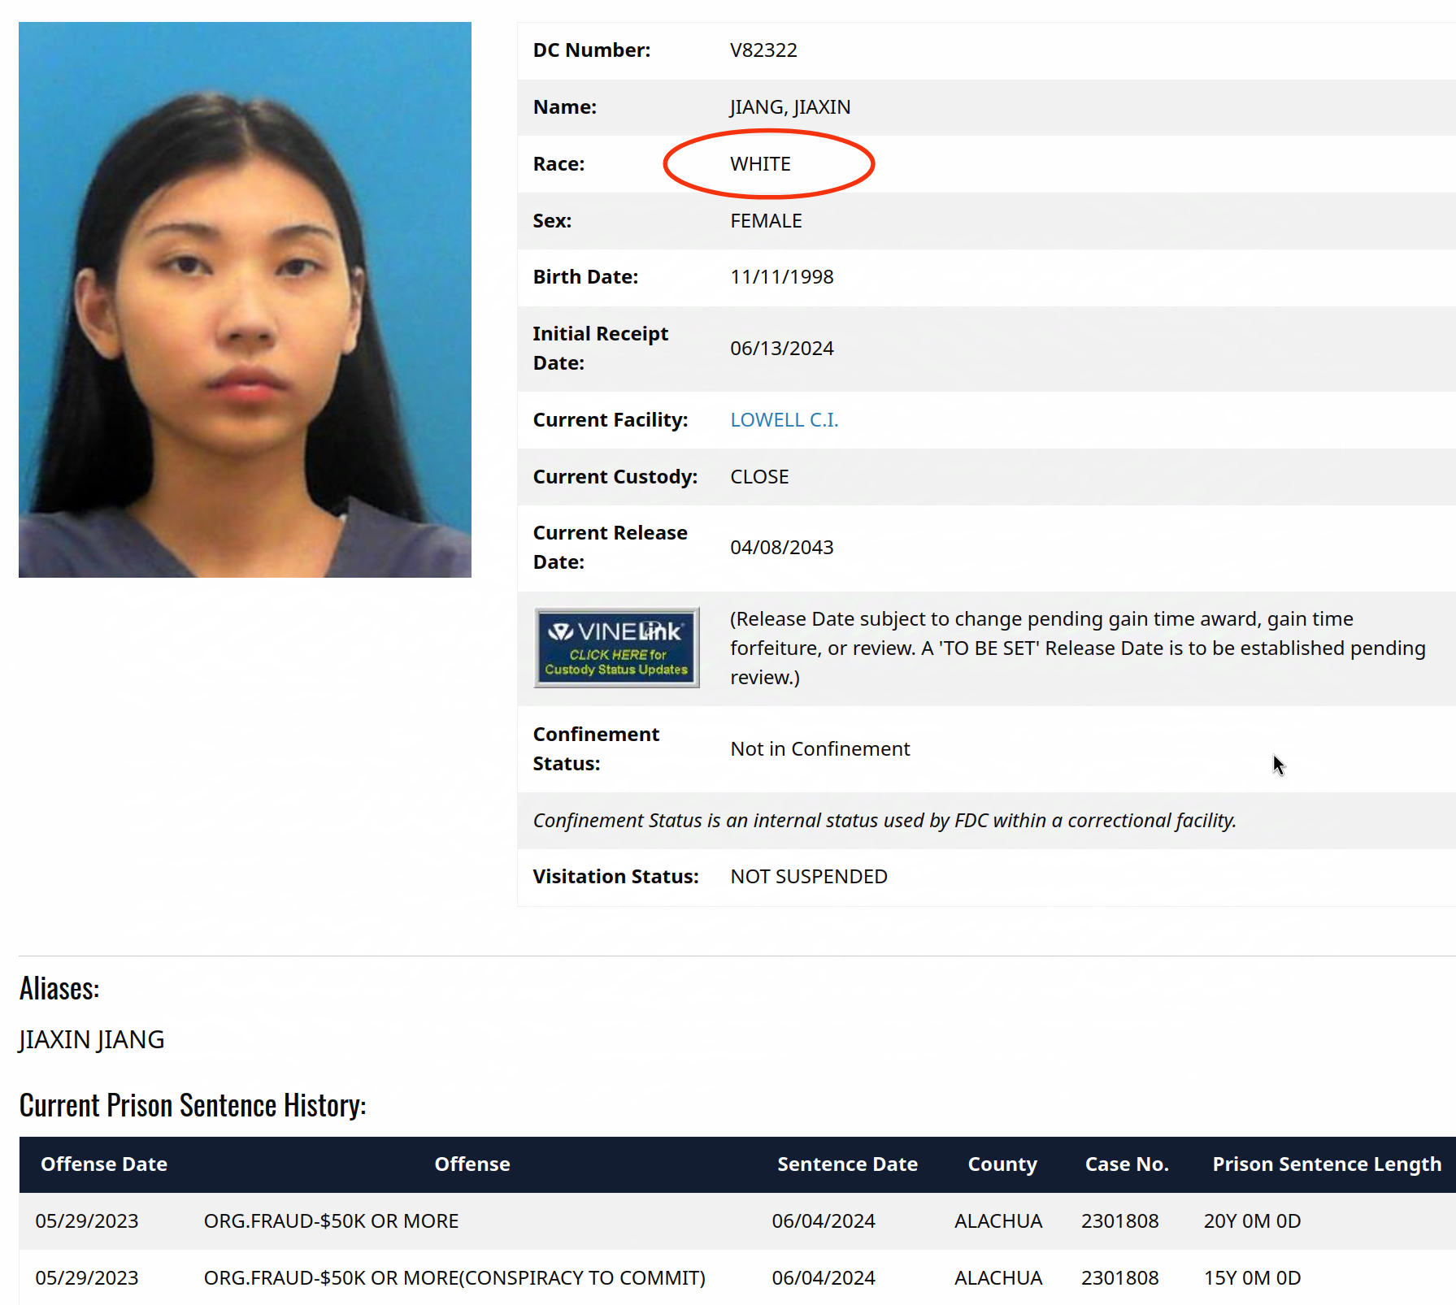
Task: Select initial receipt date 06/13/2024
Action: point(782,349)
